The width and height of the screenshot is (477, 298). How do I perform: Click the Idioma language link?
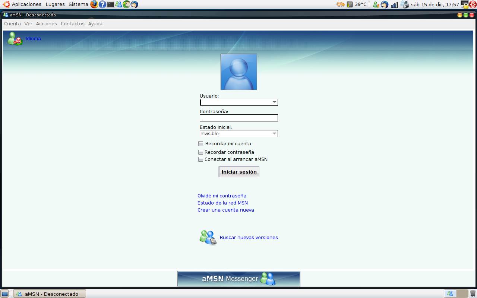[33, 39]
